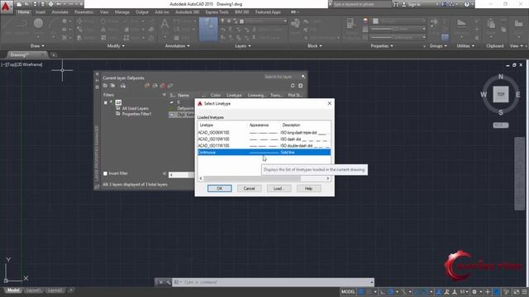529x297 pixels.
Task: Click New Group Filter icon in layer manager
Action: click(x=112, y=86)
